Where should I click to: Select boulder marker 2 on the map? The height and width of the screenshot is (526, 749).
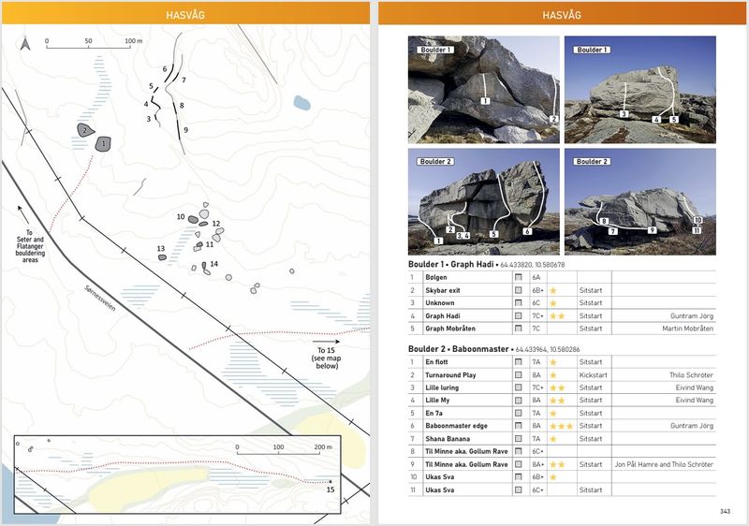(85, 130)
